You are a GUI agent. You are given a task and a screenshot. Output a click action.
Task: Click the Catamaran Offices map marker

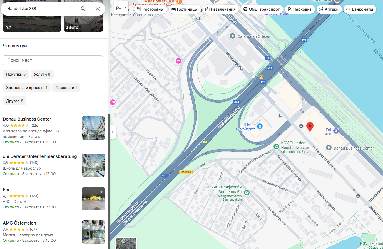click(233, 36)
